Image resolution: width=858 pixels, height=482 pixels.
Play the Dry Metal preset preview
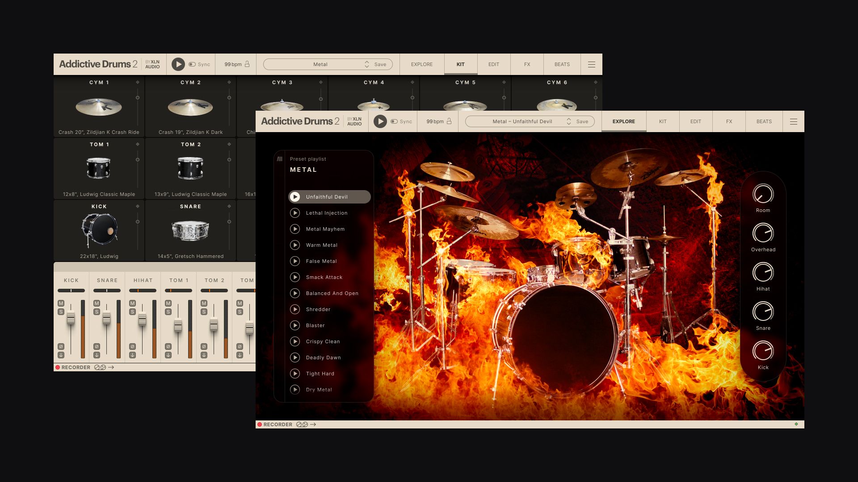click(x=295, y=390)
